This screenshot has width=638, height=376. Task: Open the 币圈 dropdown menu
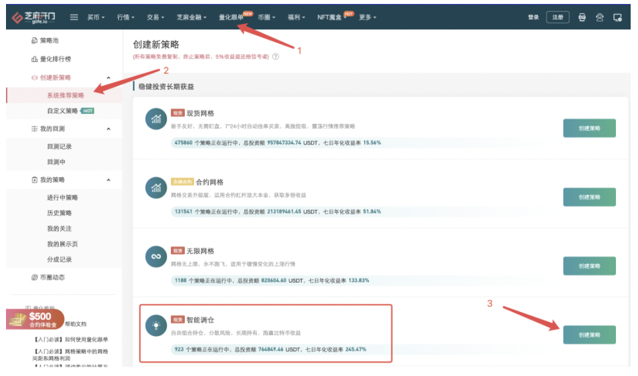pos(266,17)
